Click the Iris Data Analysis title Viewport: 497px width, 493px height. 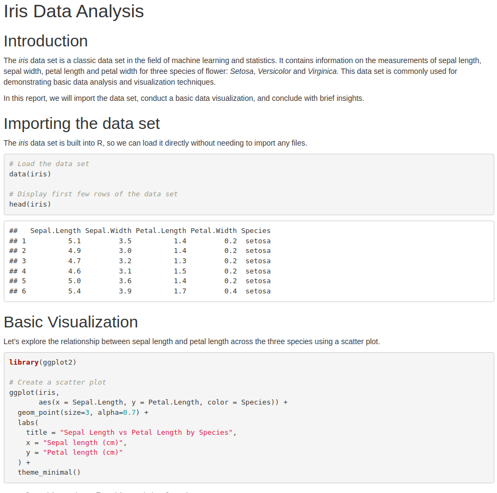pos(73,11)
